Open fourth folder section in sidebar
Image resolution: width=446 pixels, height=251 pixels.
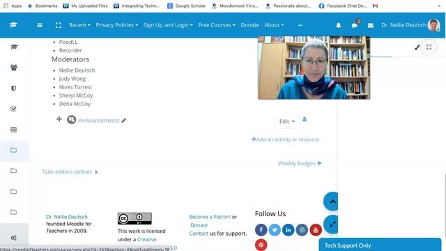pyautogui.click(x=13, y=212)
